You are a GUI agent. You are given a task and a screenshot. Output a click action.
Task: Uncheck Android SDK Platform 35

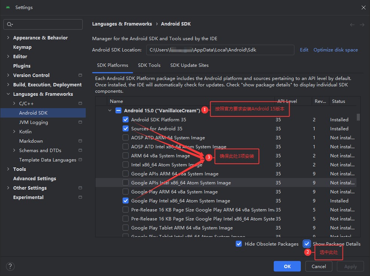click(126, 119)
